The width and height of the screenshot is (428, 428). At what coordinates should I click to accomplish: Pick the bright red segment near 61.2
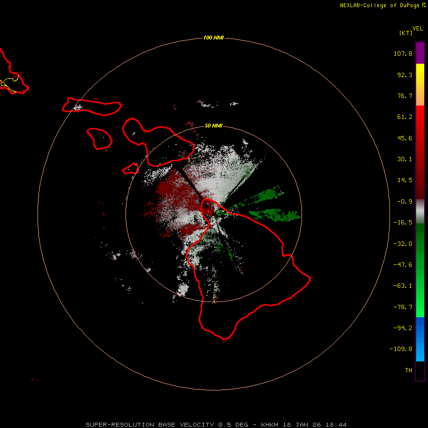pyautogui.click(x=420, y=117)
